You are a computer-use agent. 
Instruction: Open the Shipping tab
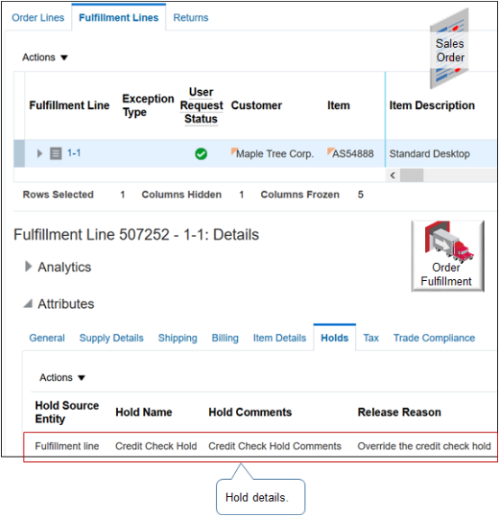pyautogui.click(x=177, y=338)
